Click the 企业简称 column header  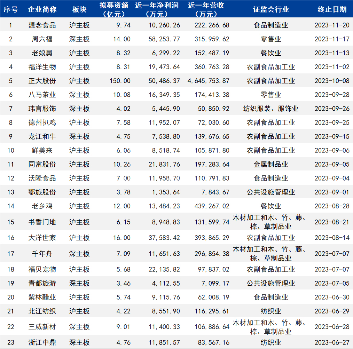click(42, 9)
